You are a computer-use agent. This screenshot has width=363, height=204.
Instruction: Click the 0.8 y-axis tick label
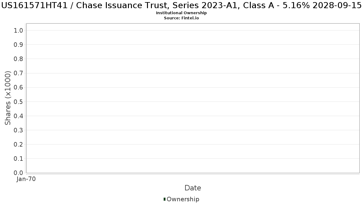[x=18, y=59]
